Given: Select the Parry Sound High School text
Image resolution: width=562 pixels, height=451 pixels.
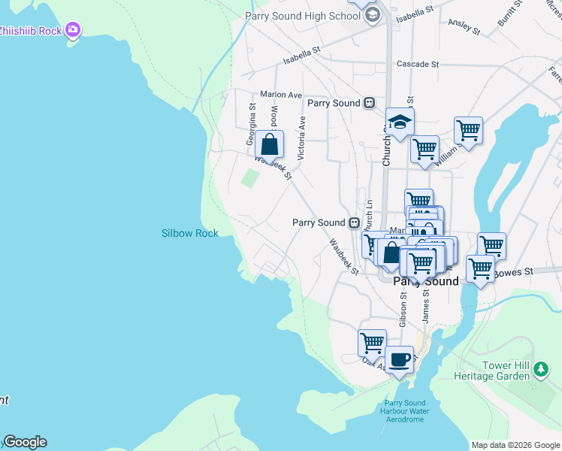Looking at the screenshot, I should pos(303,16).
